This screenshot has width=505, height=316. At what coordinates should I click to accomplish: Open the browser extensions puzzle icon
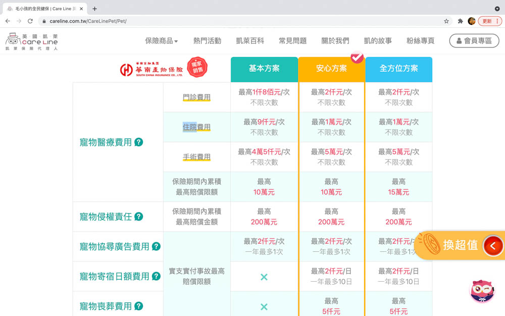[x=461, y=21]
